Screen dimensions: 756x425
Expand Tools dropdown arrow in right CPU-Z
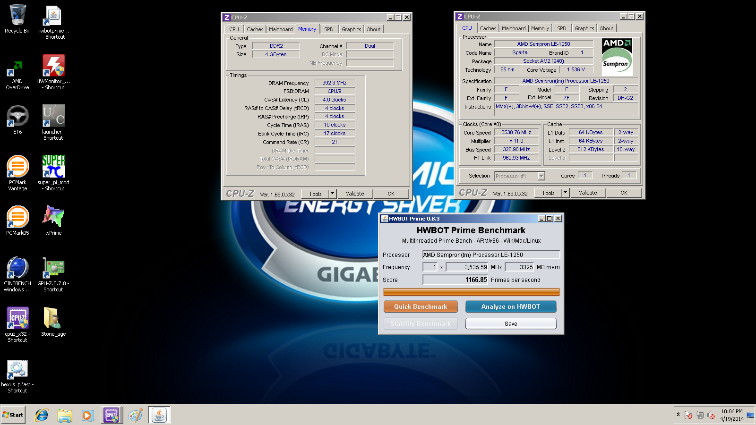[x=565, y=193]
